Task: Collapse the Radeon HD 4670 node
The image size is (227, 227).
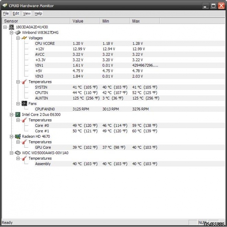Action: click(11, 136)
